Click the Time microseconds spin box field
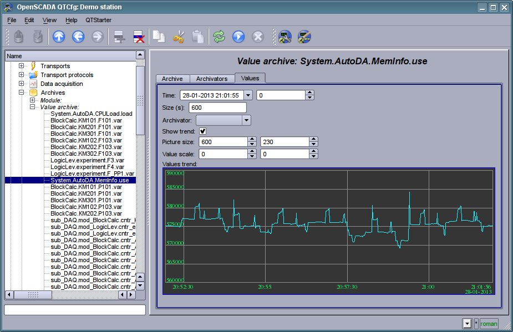Image resolution: width=513 pixels, height=332 pixels. coord(281,95)
